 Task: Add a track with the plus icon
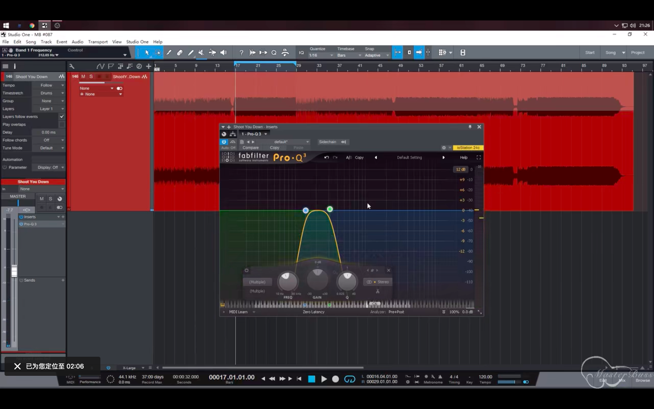(x=149, y=66)
